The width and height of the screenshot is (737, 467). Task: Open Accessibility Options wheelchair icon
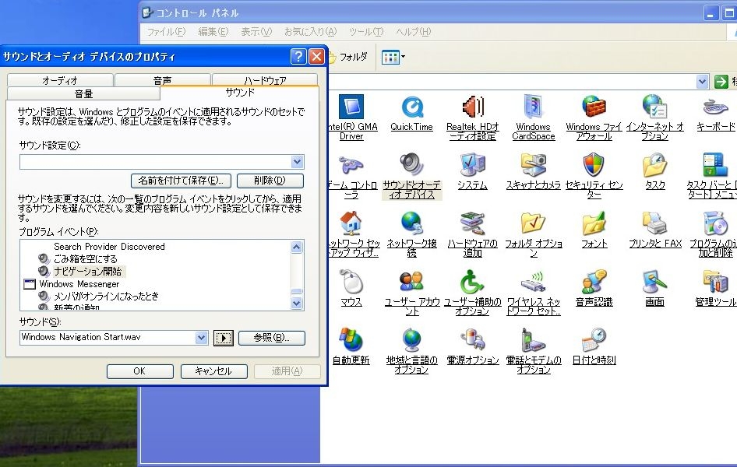pyautogui.click(x=472, y=282)
